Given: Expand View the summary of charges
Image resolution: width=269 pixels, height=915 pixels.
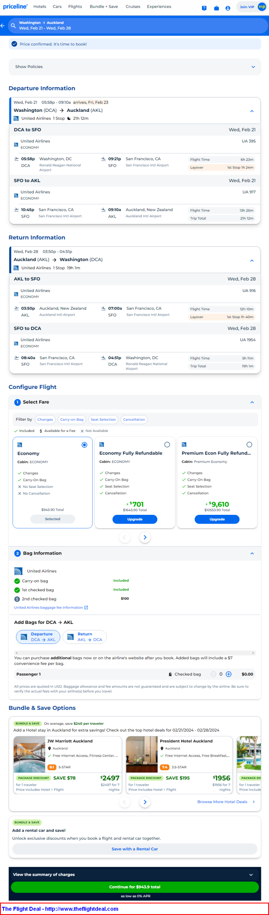Looking at the screenshot, I should [135, 874].
